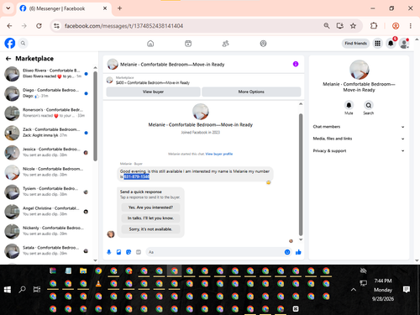Open Ronerson's conversation
The image size is (420, 315).
click(47, 113)
